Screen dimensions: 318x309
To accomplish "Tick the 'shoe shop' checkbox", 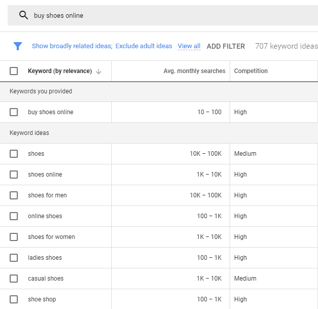I will click(x=14, y=299).
